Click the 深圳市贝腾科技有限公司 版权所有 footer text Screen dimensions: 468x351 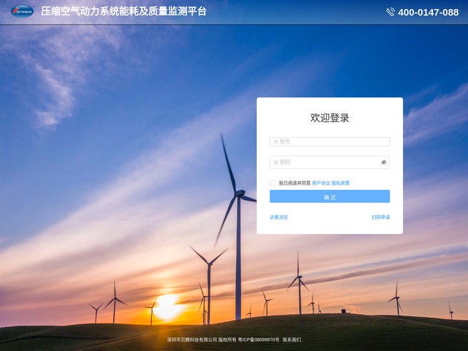tap(201, 340)
